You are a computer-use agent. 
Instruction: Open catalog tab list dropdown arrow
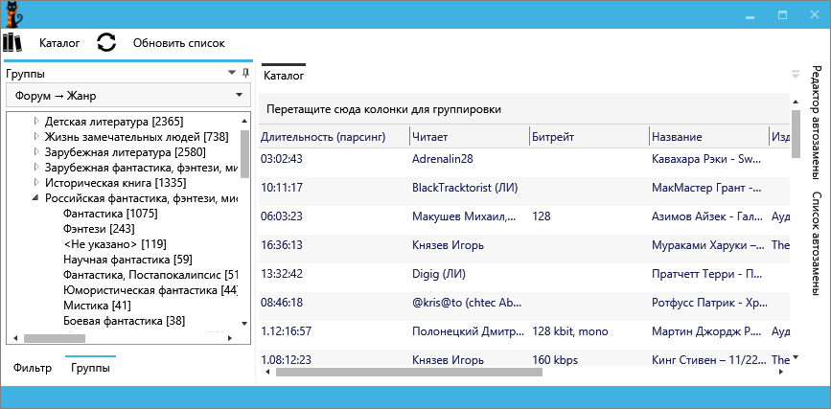(795, 75)
